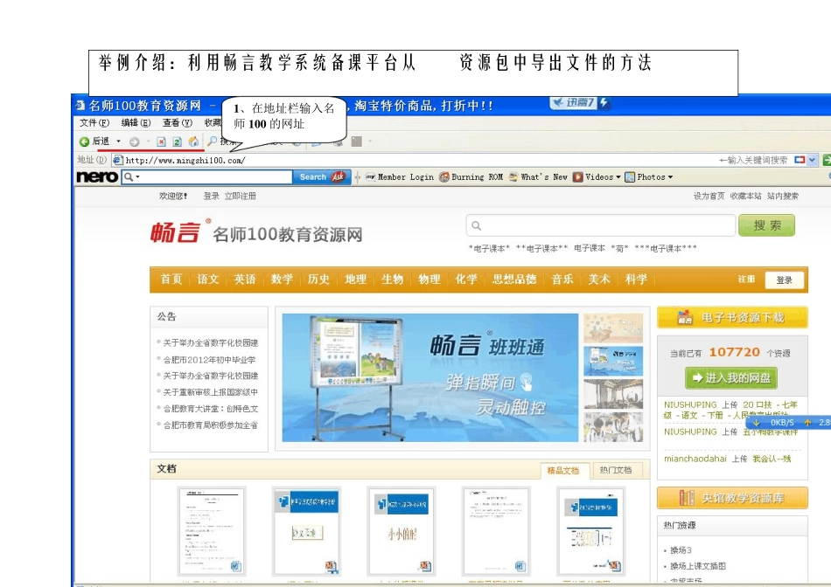Viewport: 831px width, 587px height.
Task: Open the 编辑(E) menu
Action: click(x=136, y=123)
